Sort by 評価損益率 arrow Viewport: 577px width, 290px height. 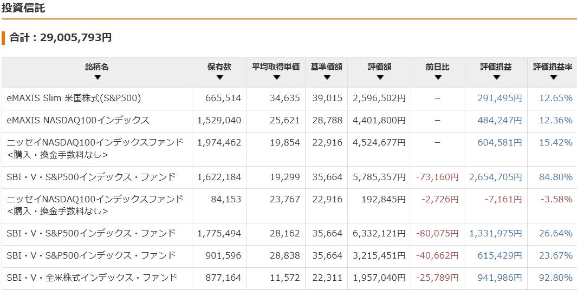(x=553, y=78)
